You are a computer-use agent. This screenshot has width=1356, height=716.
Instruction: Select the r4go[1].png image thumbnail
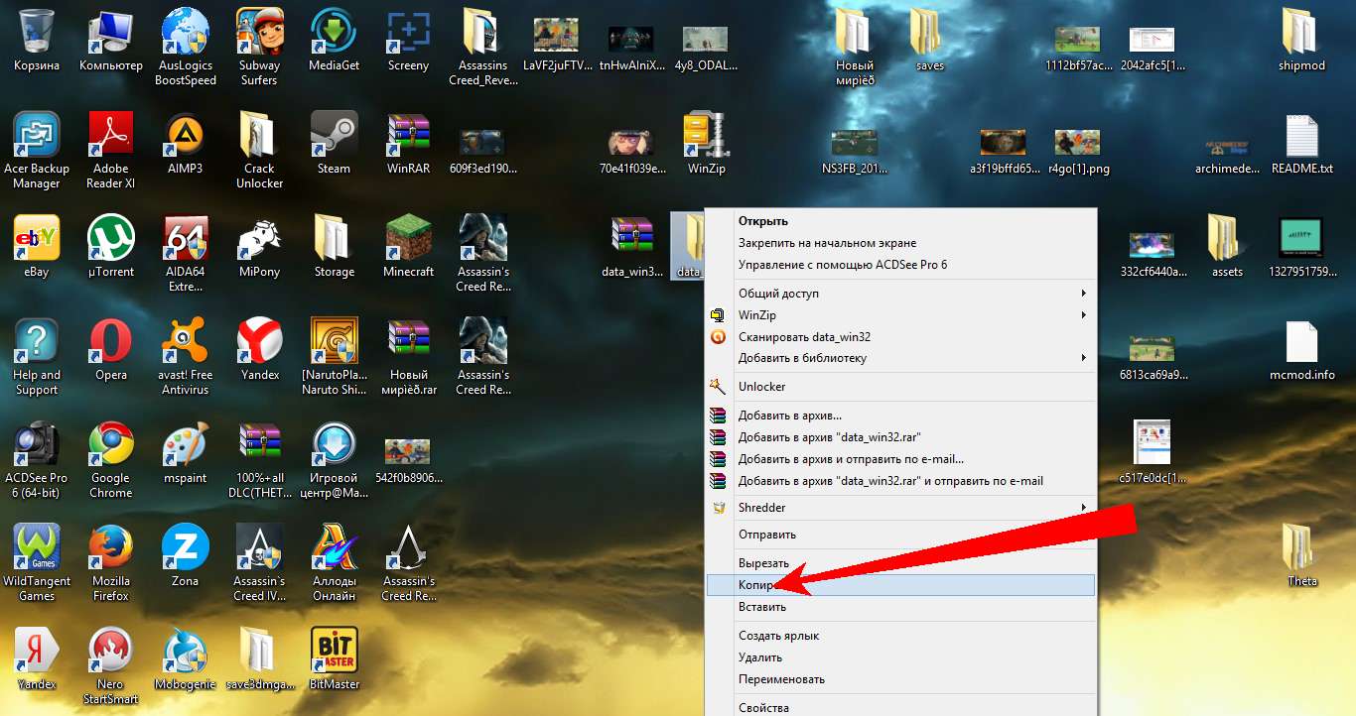1078,142
